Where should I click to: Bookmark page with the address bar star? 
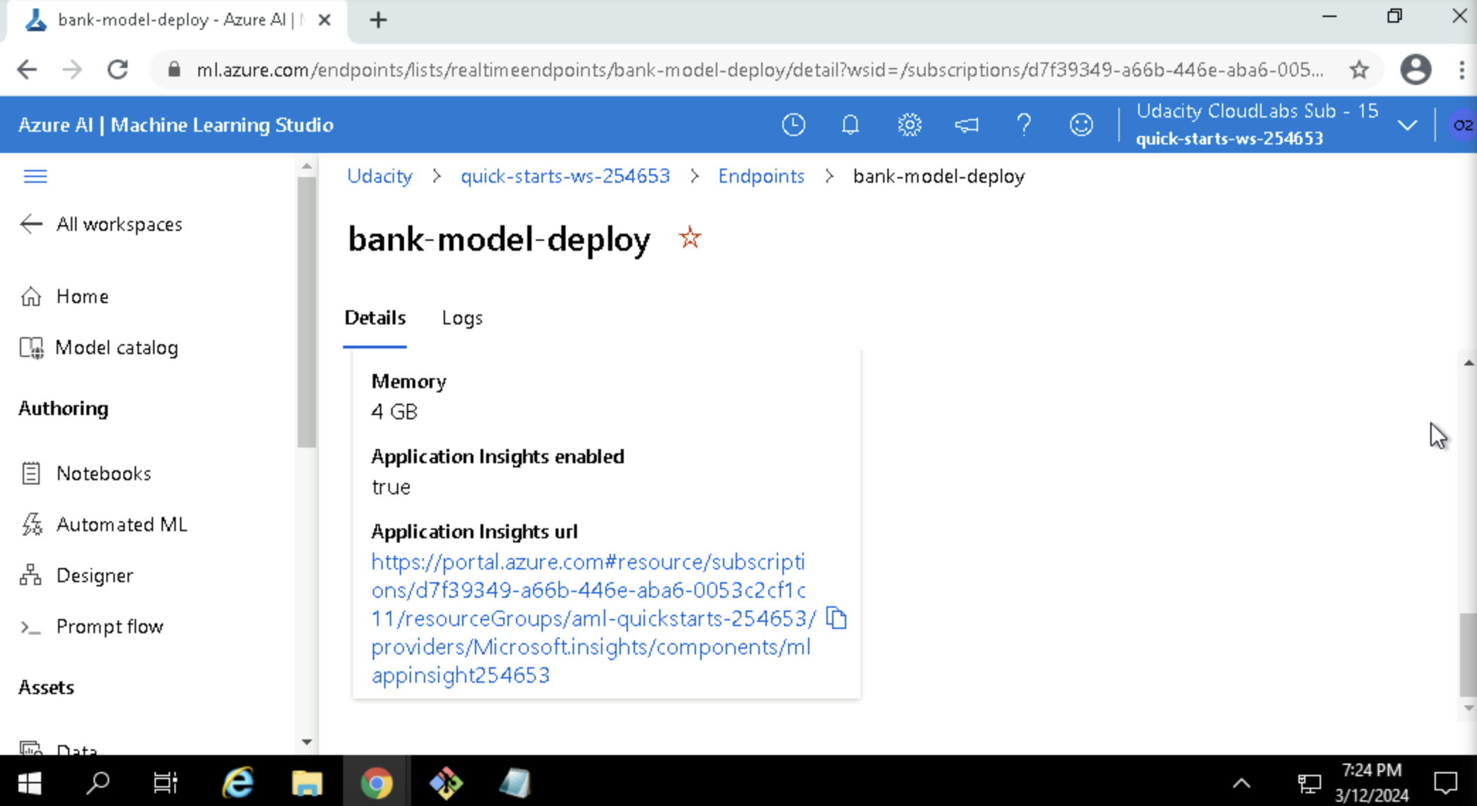click(x=1359, y=69)
